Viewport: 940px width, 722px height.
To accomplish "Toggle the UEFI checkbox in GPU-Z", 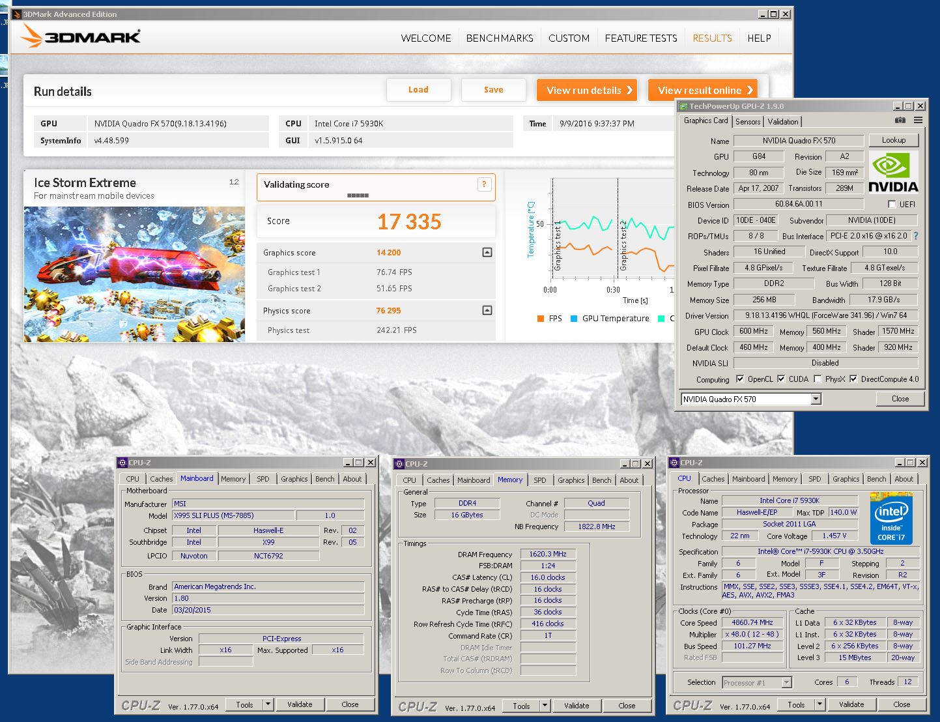I will [x=892, y=204].
